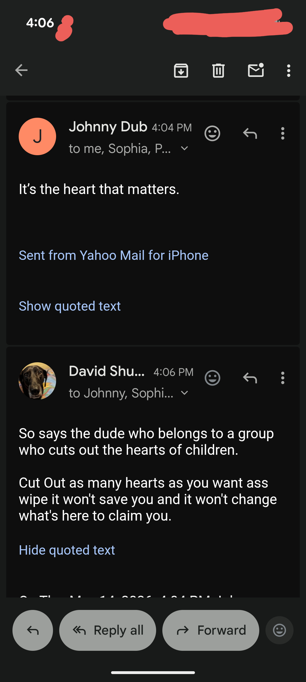Show quoted text in Johnny's message
Viewport: 306px width, 682px height.
tap(70, 306)
